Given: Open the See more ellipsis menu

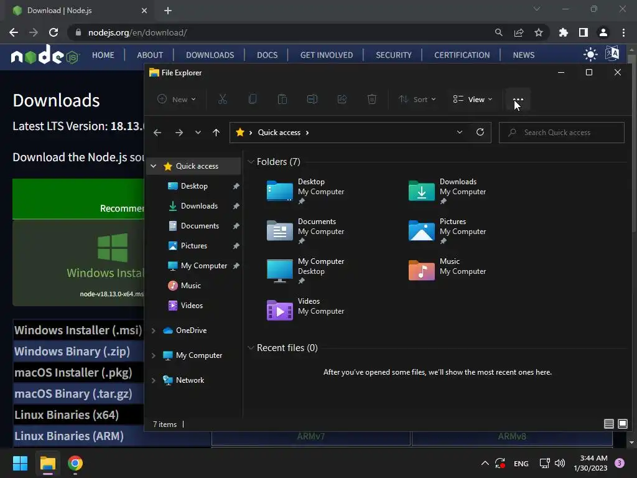Looking at the screenshot, I should pos(518,99).
